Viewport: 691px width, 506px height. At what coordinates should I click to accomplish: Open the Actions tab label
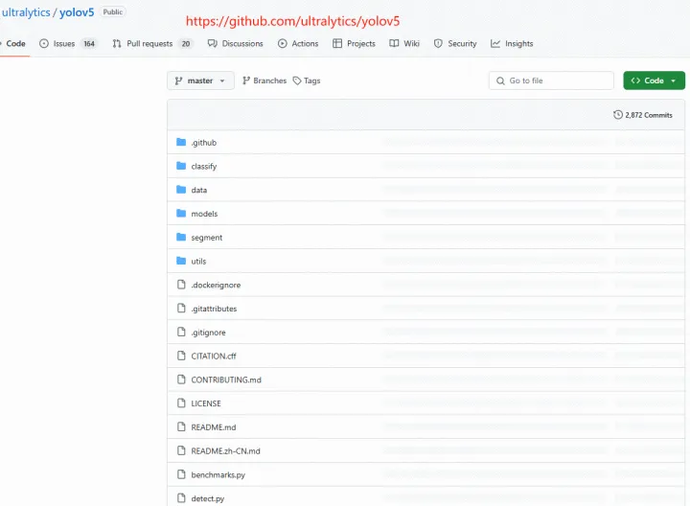click(x=305, y=44)
